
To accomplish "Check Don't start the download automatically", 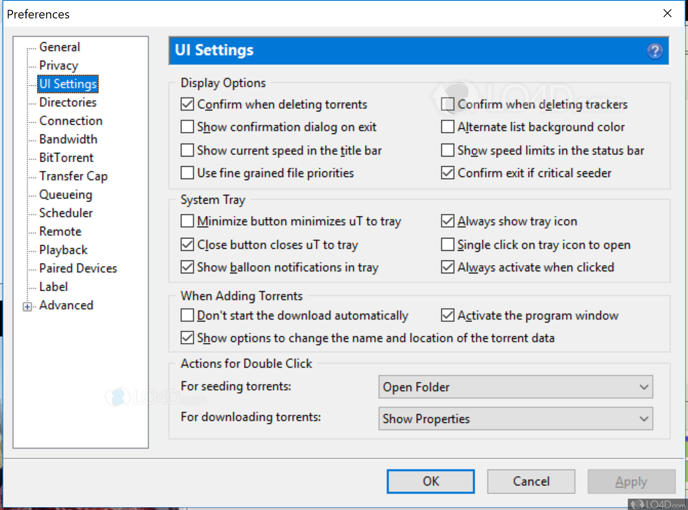I will click(187, 315).
